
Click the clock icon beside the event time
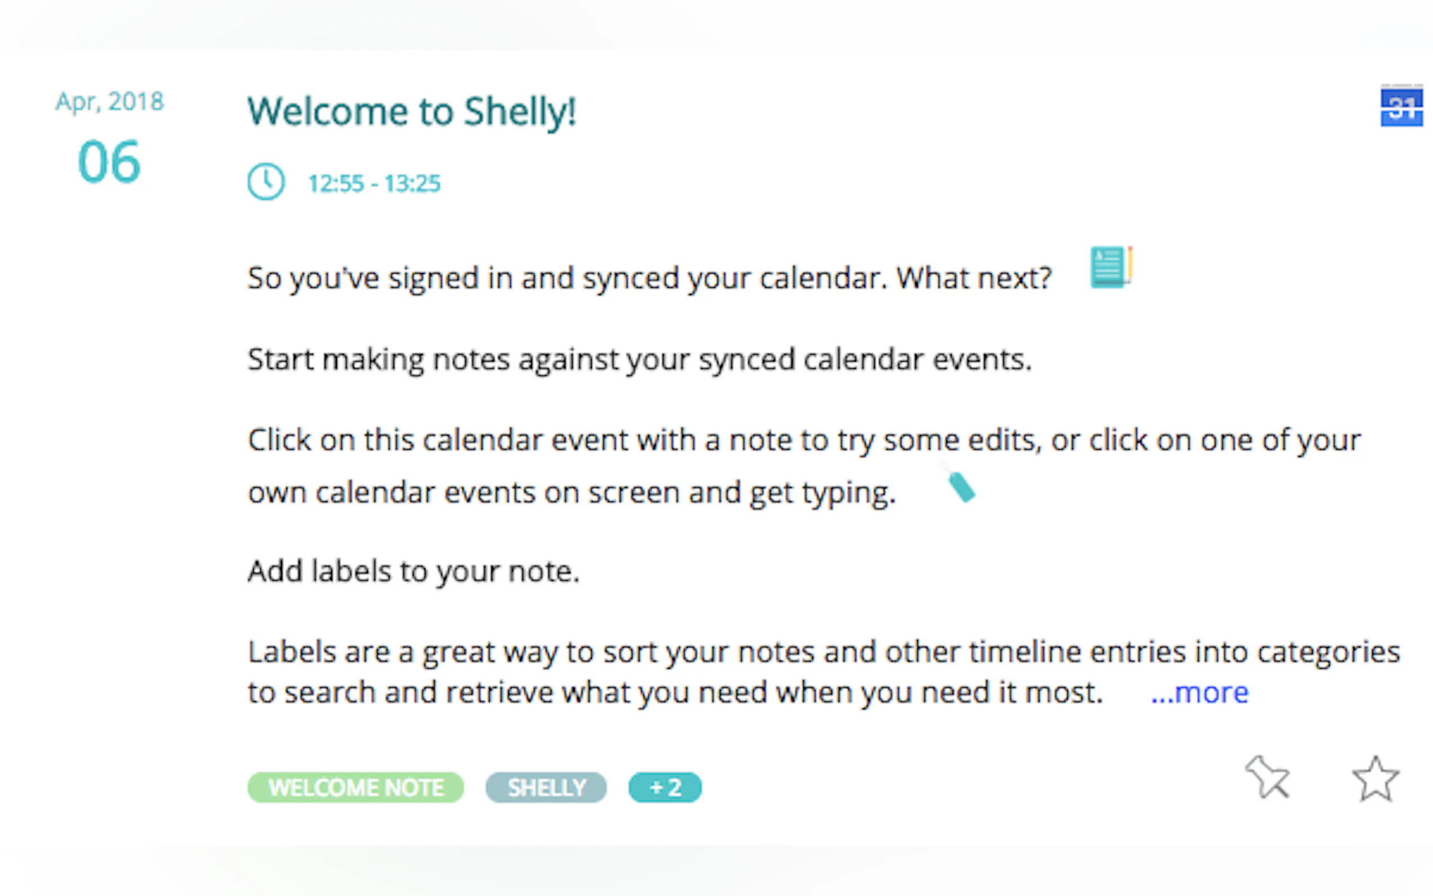pyautogui.click(x=266, y=182)
